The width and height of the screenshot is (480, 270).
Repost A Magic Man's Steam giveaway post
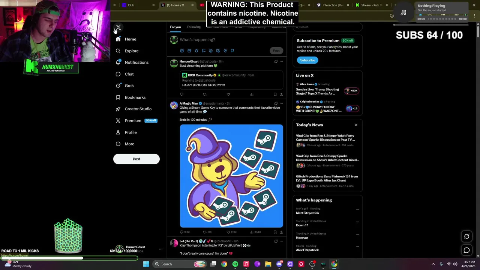tap(207, 232)
